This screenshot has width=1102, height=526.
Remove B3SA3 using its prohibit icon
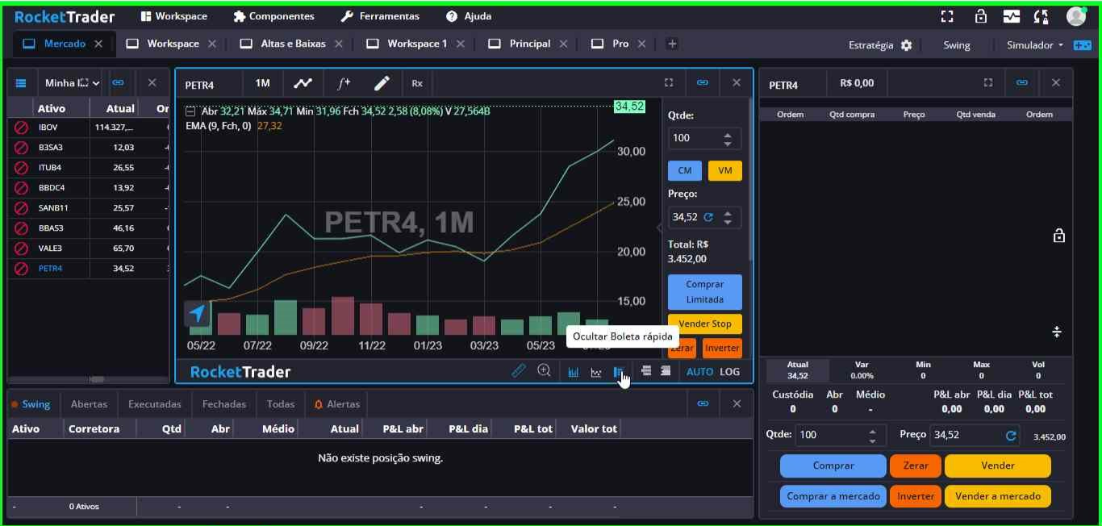click(22, 148)
